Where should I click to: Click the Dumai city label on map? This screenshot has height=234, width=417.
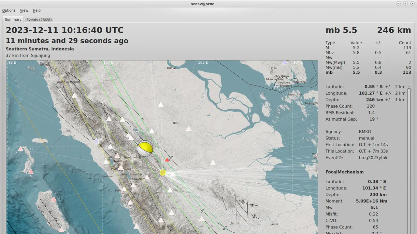[x=171, y=68]
